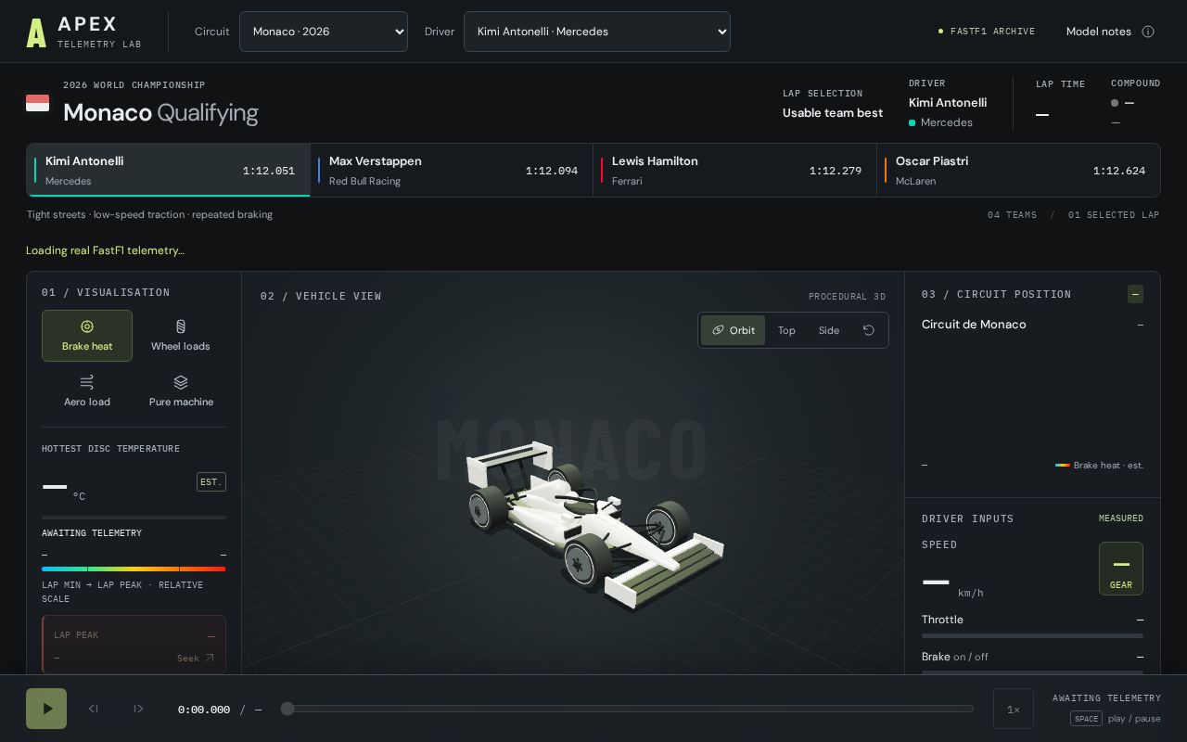
Task: Click the 1:12.624 lap time text
Action: click(x=1119, y=171)
